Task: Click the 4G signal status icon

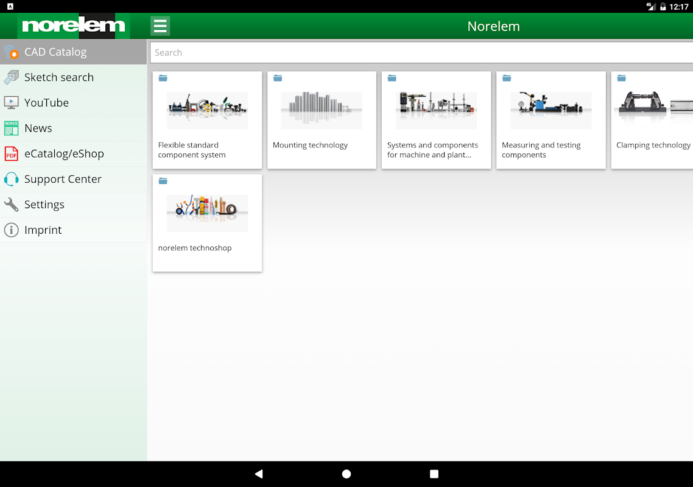Action: click(651, 6)
